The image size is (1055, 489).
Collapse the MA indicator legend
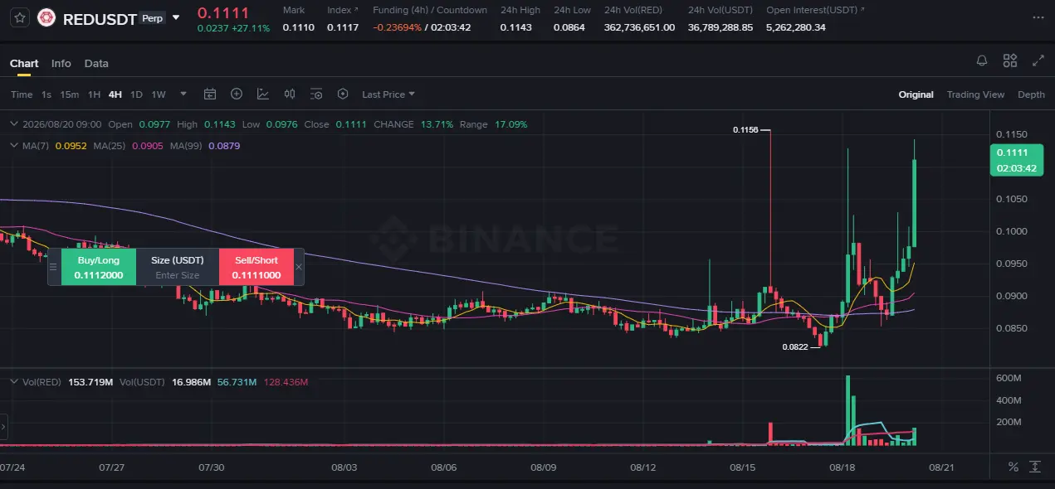[x=12, y=146]
